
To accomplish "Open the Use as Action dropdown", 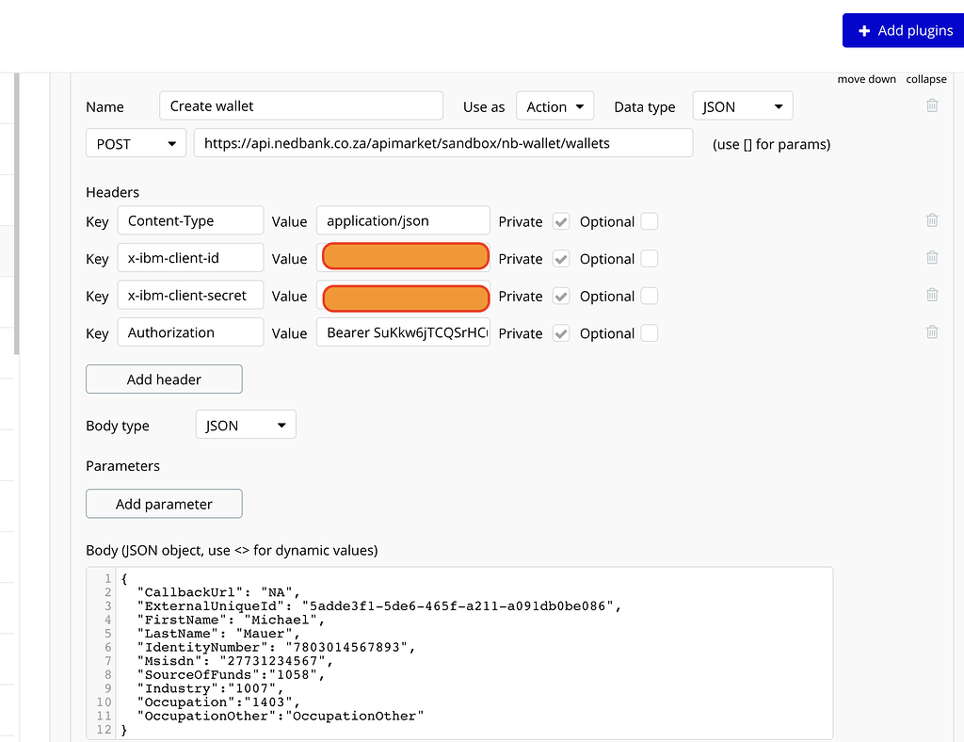I will point(554,105).
